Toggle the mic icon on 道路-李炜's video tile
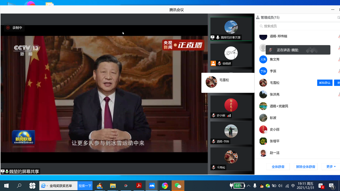This screenshot has height=191, width=340. (213, 142)
